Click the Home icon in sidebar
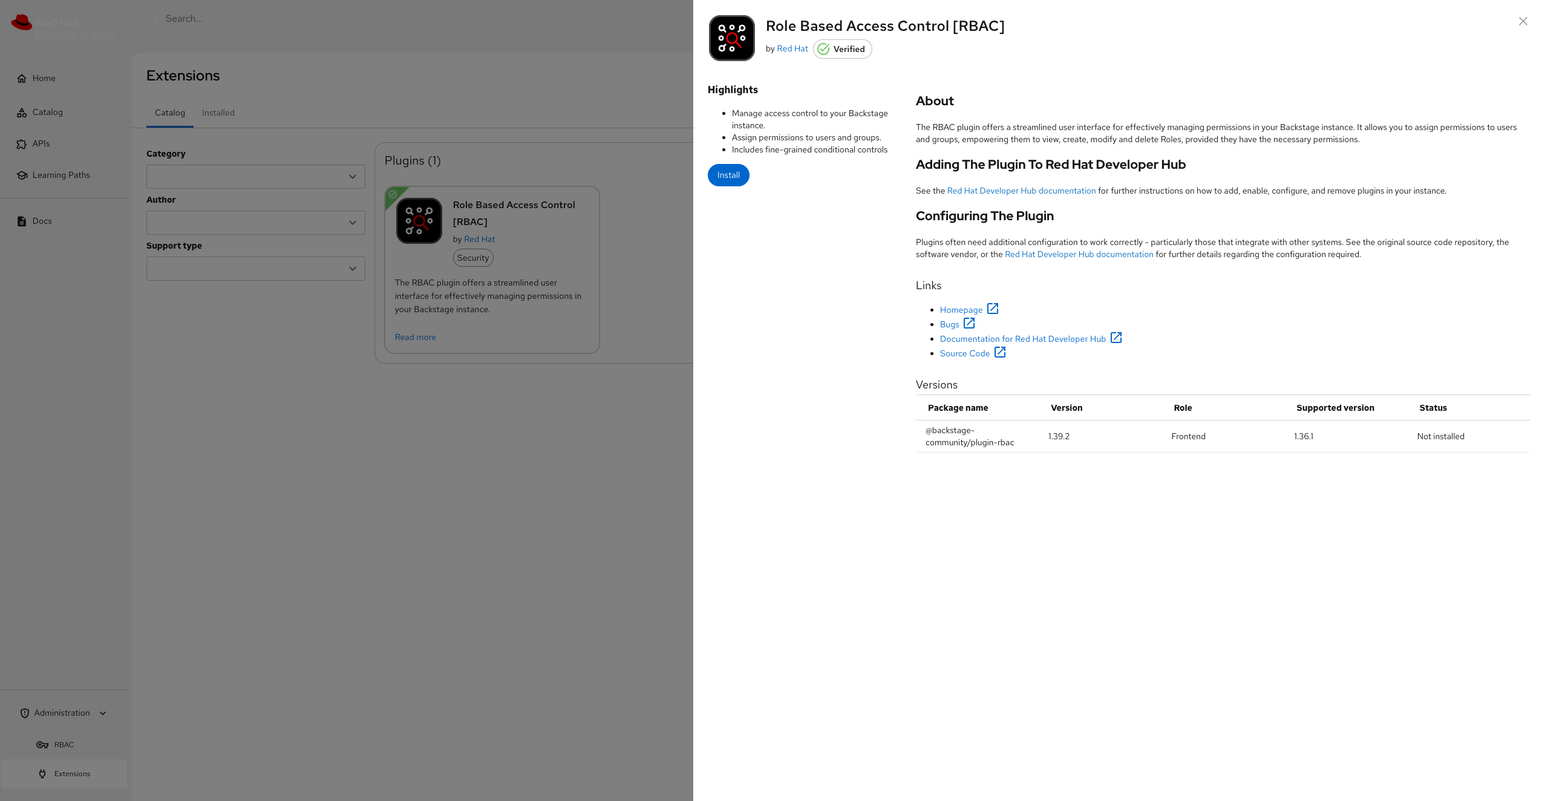This screenshot has height=801, width=1542. coord(22,79)
